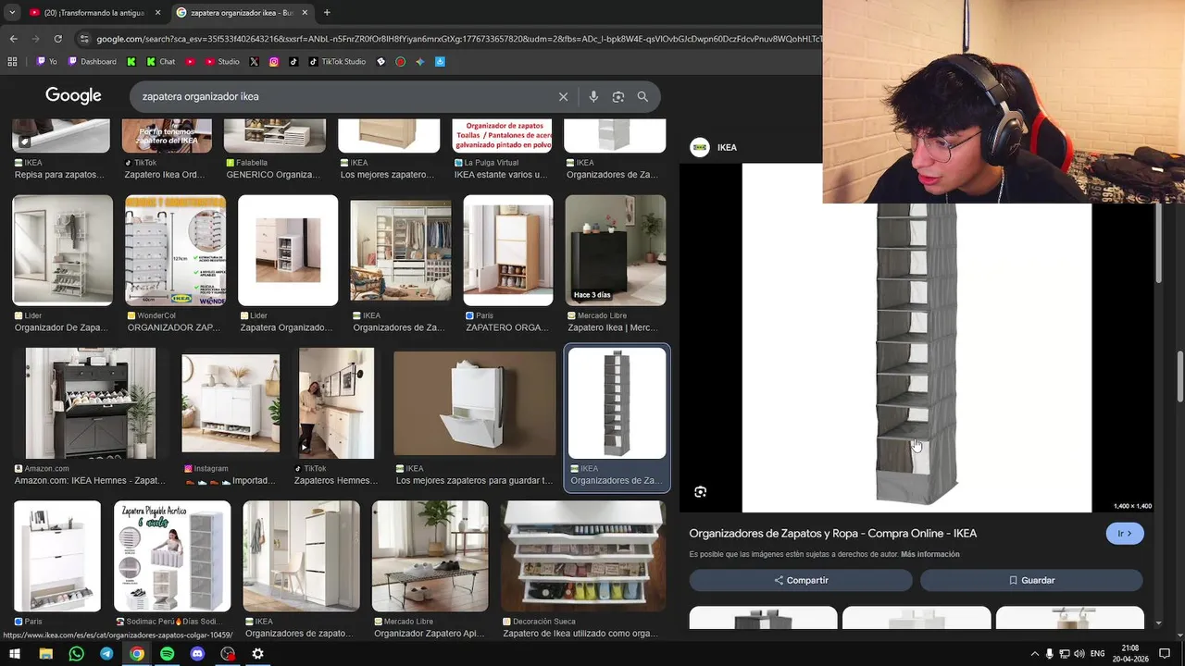Open Mercado Libre Organizador Zapatero bench thumbnail
Screen dimensions: 1185x666
click(430, 556)
